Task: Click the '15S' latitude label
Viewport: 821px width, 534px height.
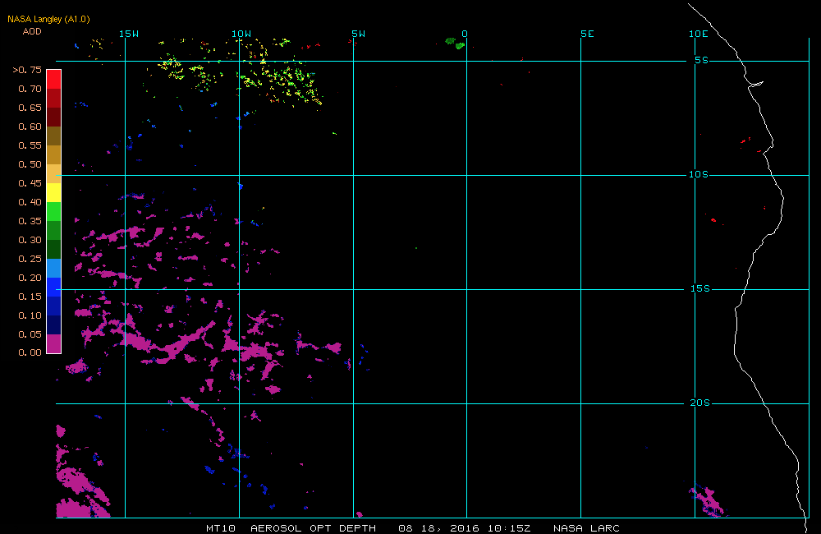Action: [x=700, y=288]
